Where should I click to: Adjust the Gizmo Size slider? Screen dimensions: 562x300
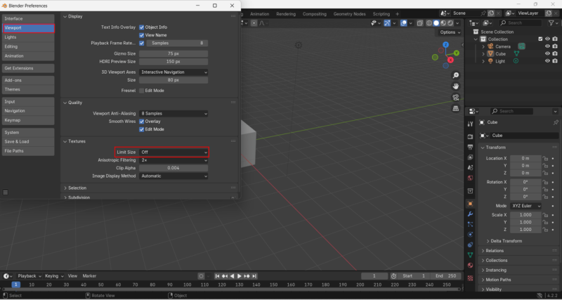point(174,54)
